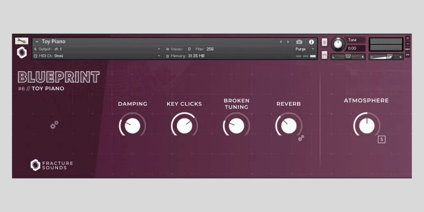Click the Fracture Sounds logo at the bottom

[52, 165]
